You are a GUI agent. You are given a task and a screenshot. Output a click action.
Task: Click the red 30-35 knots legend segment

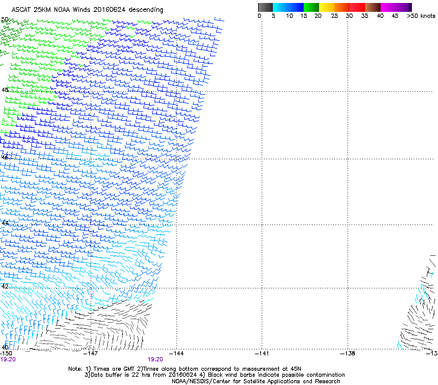tap(358, 7)
